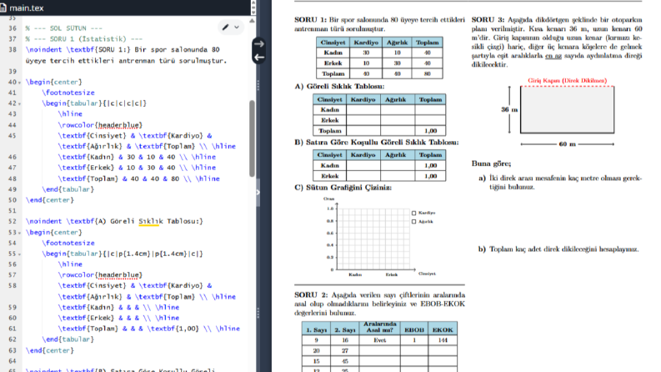Click 'Evet' cell in SORU 2 table
661x372 pixels.
tap(379, 340)
